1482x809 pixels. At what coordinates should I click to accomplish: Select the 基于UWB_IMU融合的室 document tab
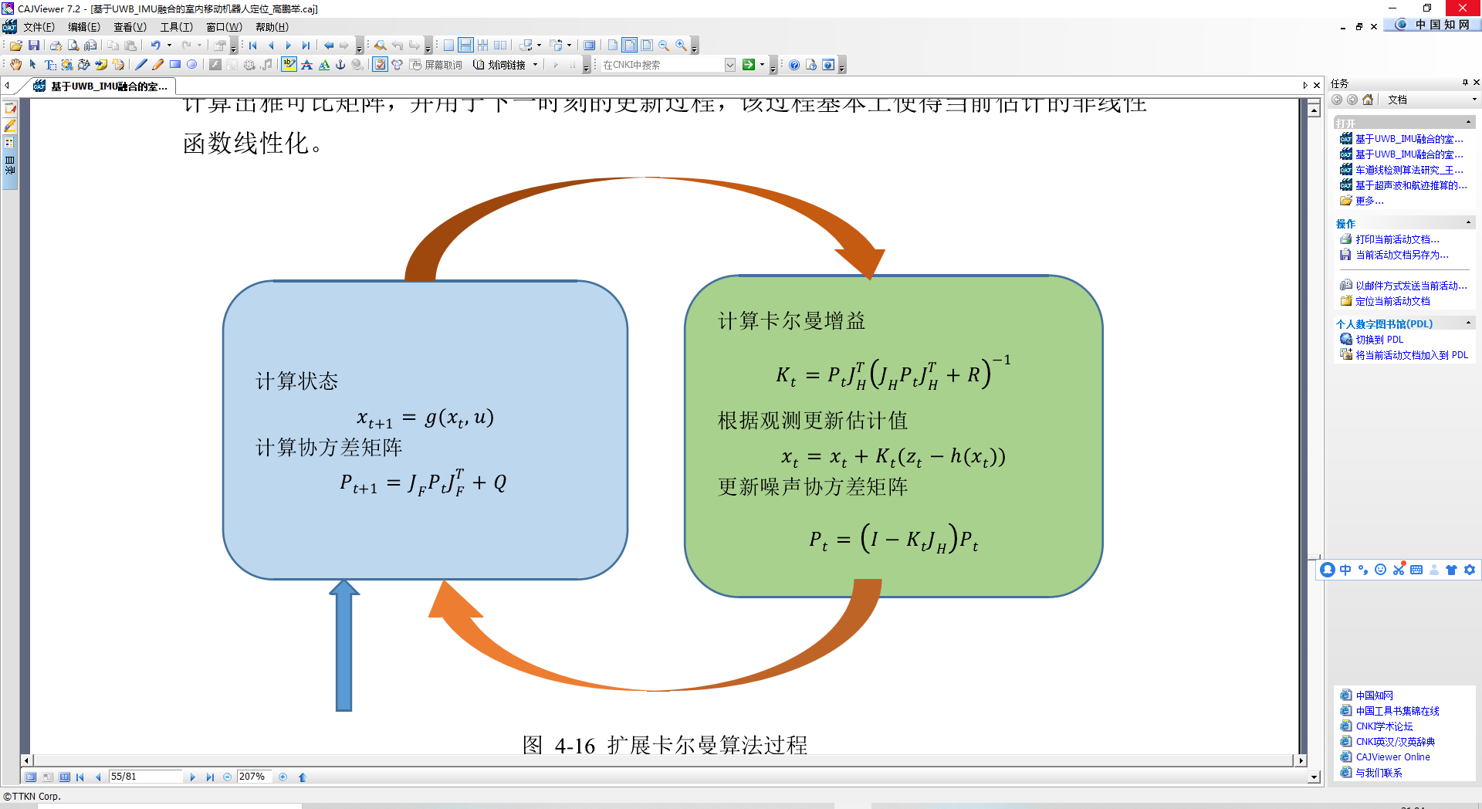tap(100, 86)
